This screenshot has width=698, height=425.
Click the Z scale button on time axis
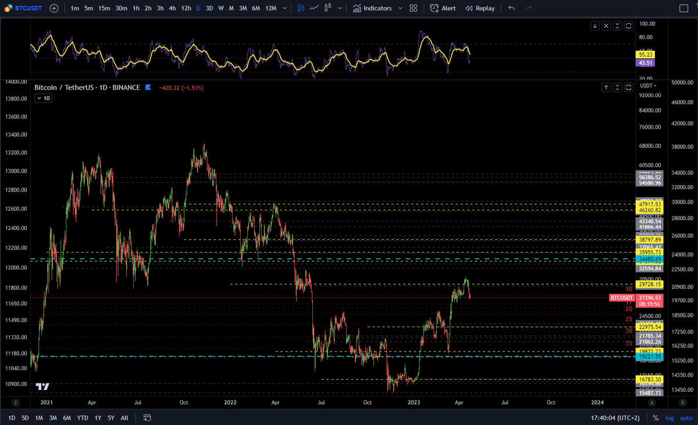pyautogui.click(x=16, y=402)
